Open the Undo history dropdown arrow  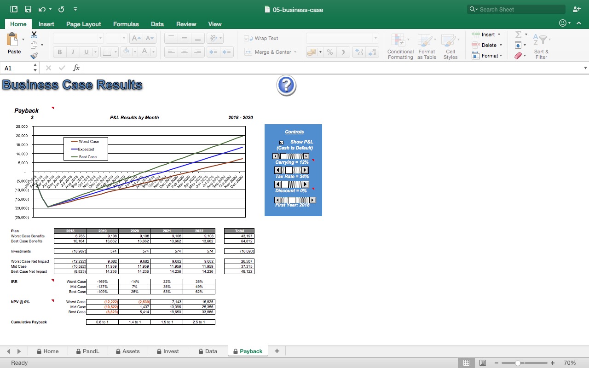click(x=50, y=9)
